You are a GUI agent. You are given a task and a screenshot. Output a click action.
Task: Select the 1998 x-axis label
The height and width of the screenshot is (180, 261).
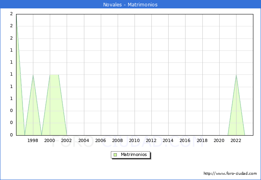[33, 140]
